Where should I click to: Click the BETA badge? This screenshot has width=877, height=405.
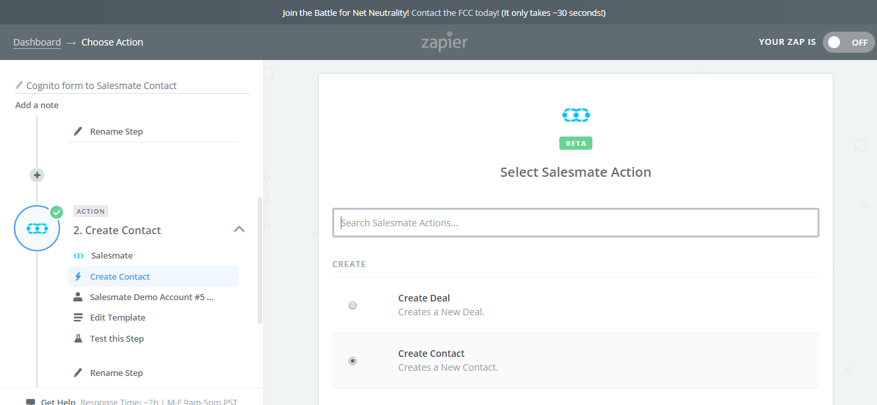pos(576,143)
